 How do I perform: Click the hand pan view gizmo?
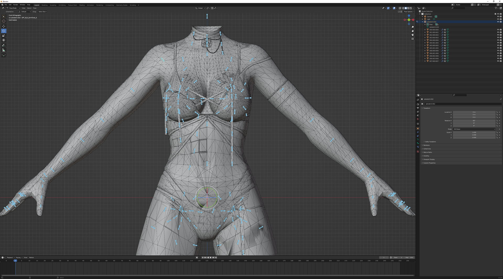coord(413,31)
